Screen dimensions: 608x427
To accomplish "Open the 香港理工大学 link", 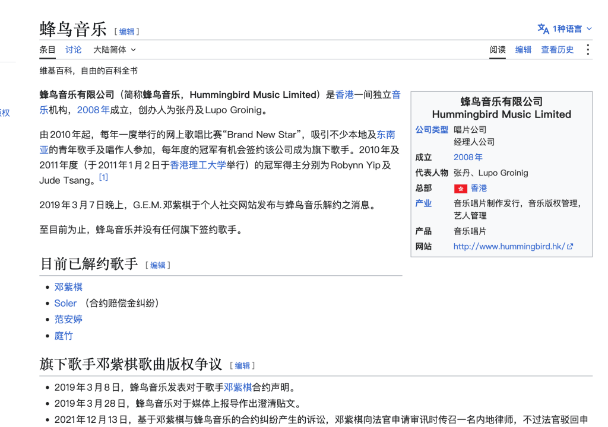I will tap(198, 165).
